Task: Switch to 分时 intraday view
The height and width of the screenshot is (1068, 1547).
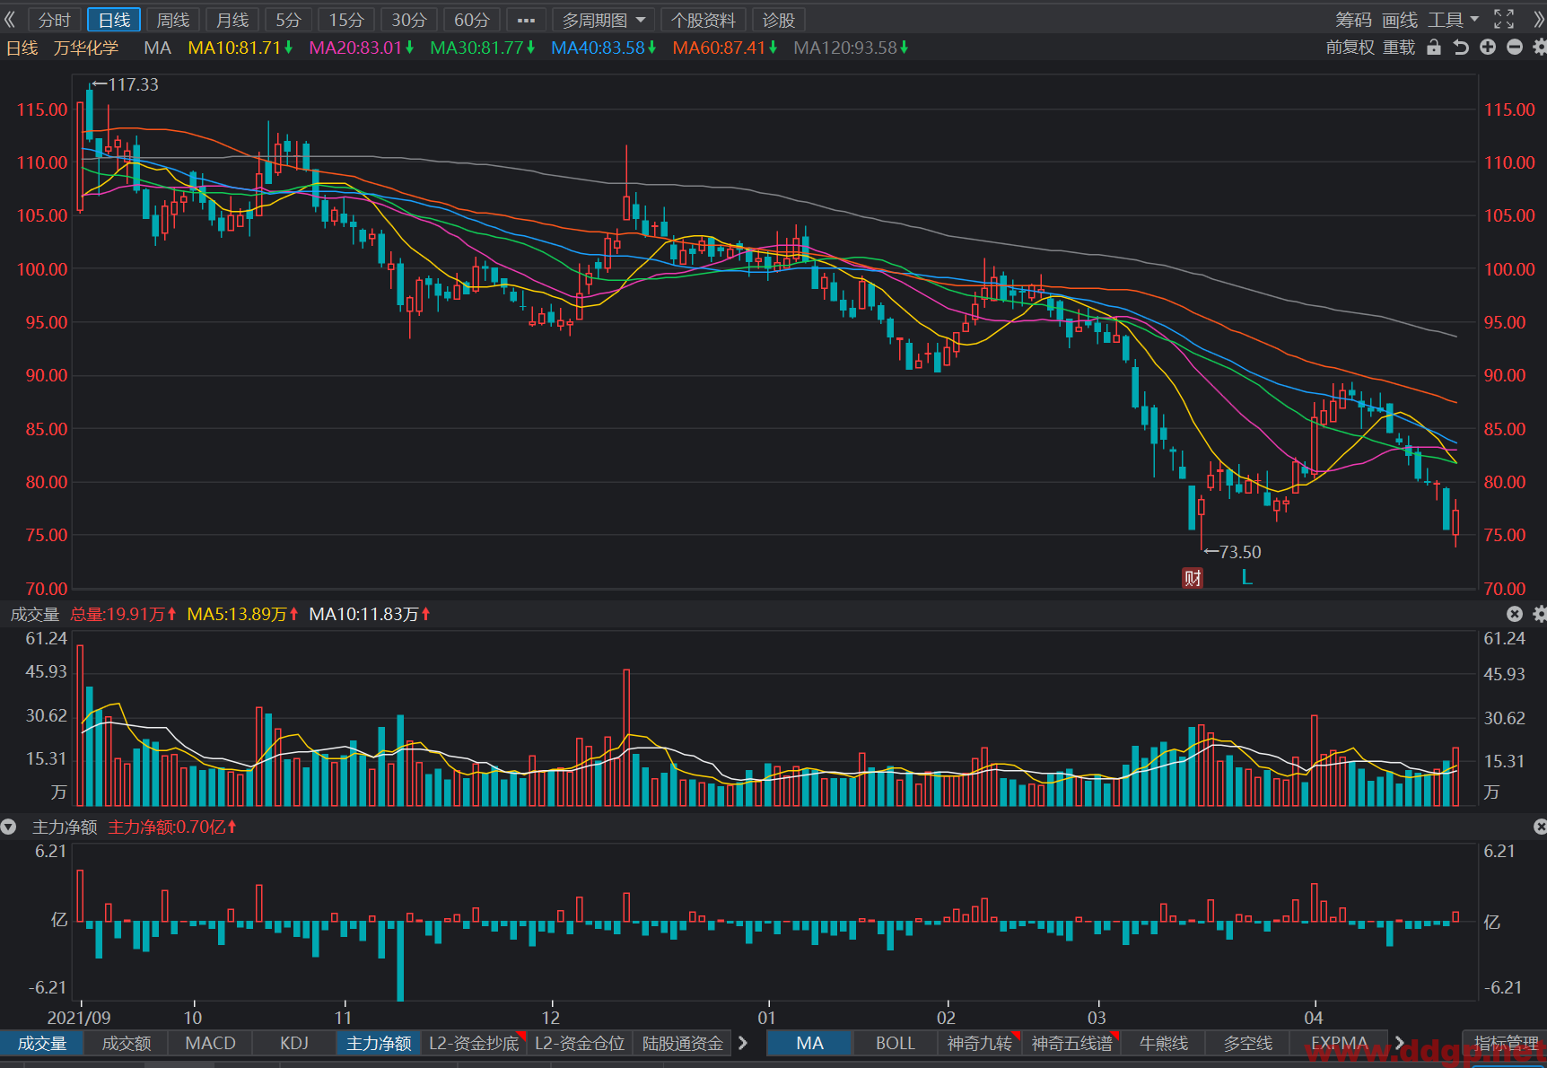Action: click(55, 20)
